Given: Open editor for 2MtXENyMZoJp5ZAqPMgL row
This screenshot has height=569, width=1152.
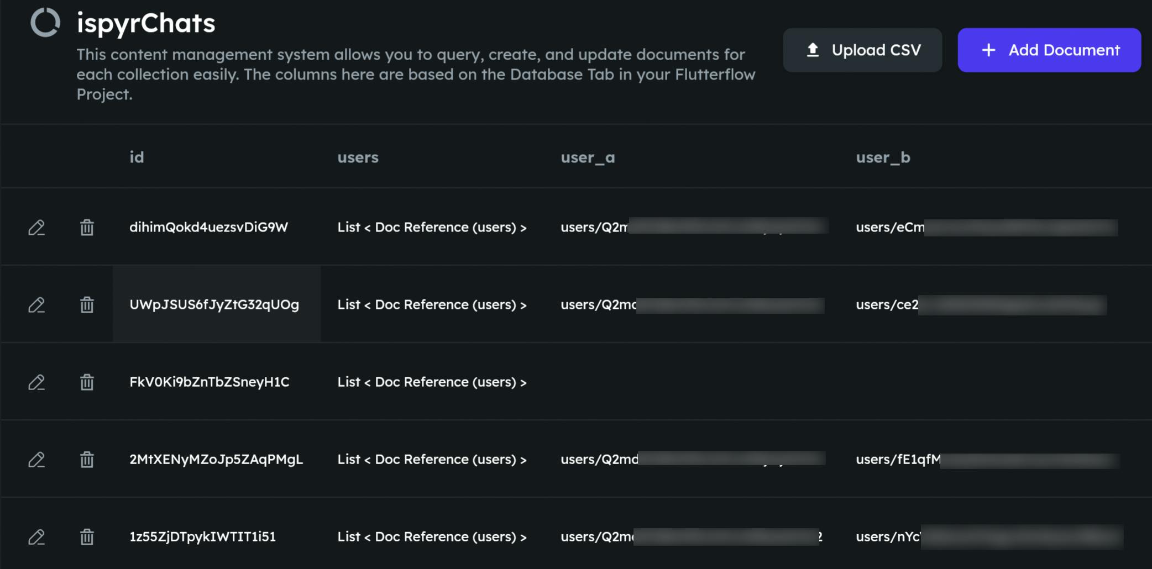Looking at the screenshot, I should click(36, 460).
